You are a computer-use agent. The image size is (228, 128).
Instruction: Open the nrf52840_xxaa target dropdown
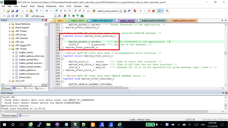coord(55,16)
